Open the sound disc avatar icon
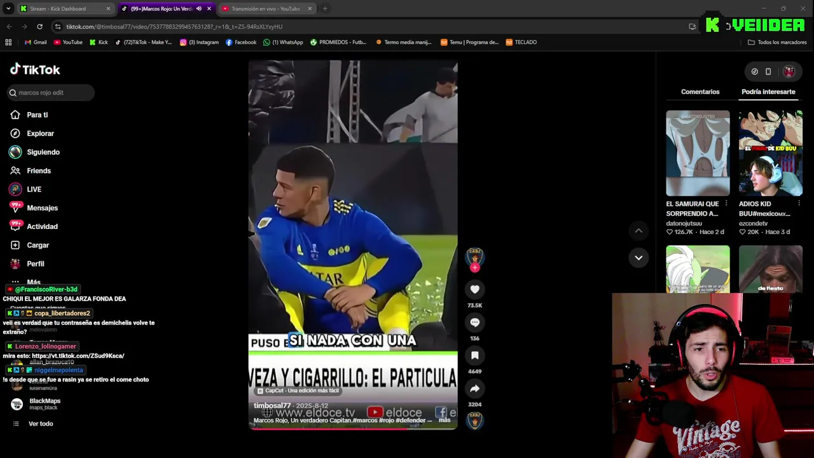 [x=474, y=420]
